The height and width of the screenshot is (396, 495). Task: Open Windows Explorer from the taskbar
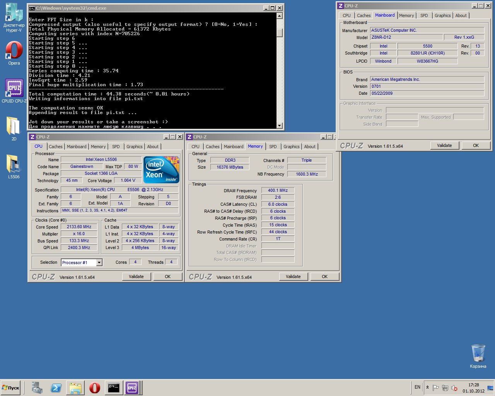pyautogui.click(x=75, y=387)
